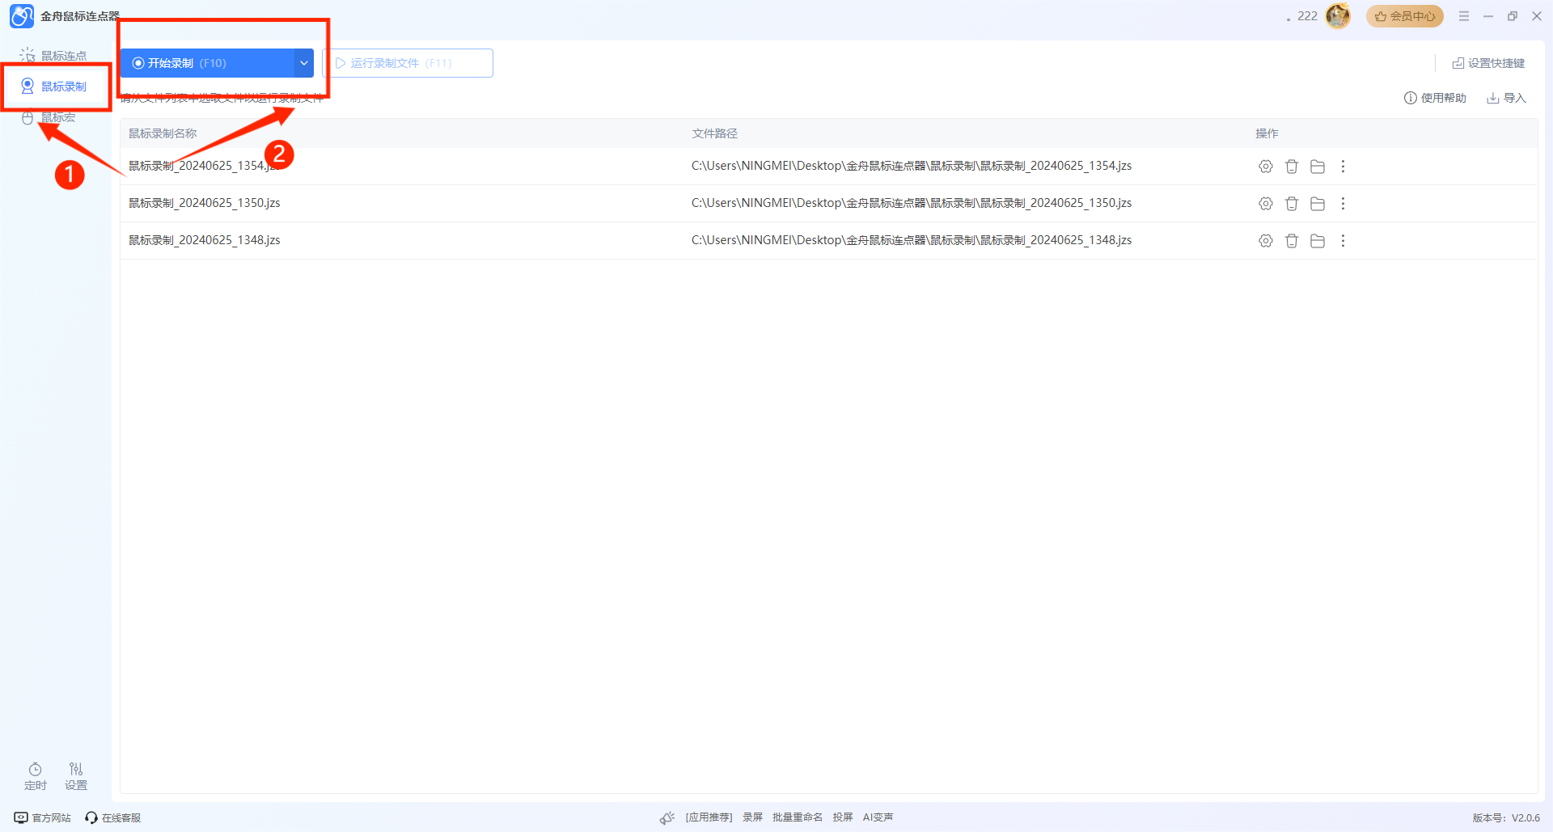Click the file path ending 1348.jzs

pyautogui.click(x=912, y=240)
